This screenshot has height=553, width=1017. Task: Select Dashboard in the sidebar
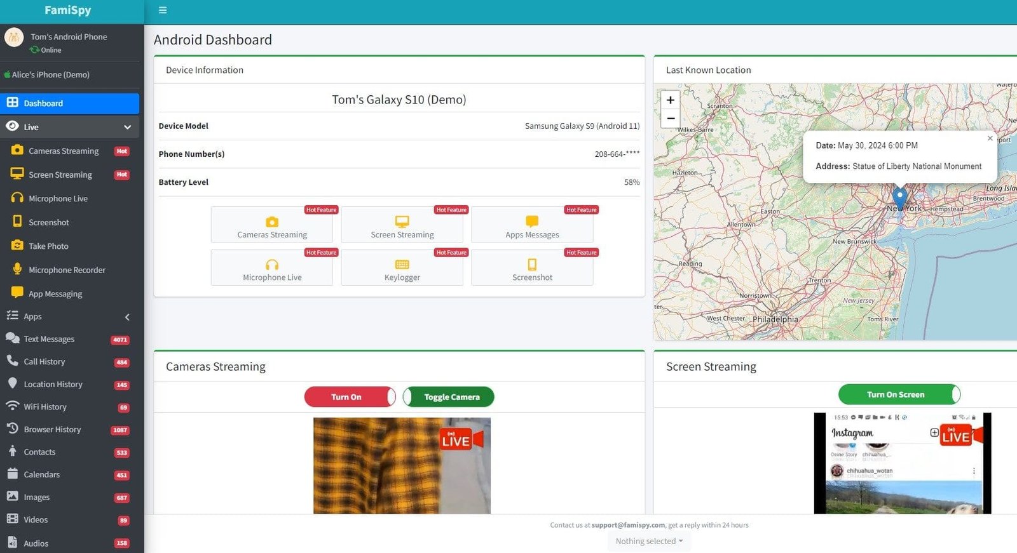(x=70, y=103)
